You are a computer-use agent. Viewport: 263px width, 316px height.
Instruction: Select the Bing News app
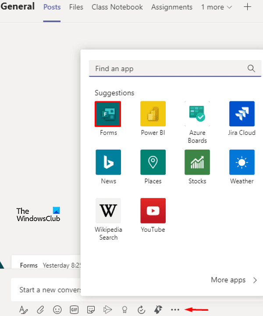click(x=108, y=162)
